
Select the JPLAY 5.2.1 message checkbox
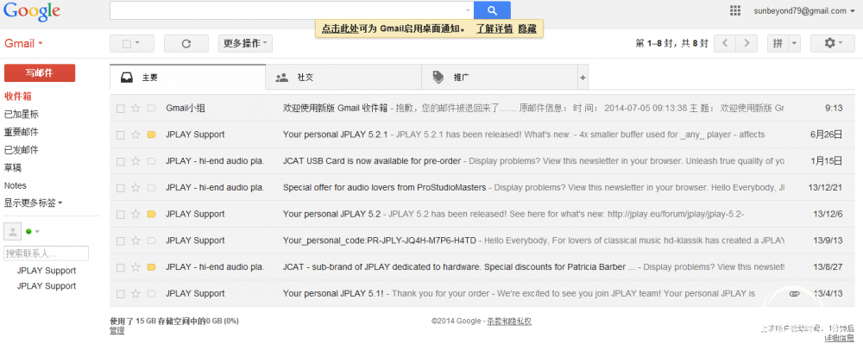pos(120,135)
